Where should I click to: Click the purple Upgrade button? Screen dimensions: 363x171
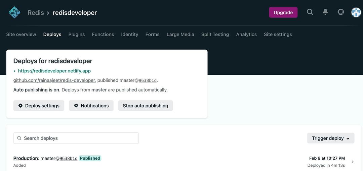[283, 12]
